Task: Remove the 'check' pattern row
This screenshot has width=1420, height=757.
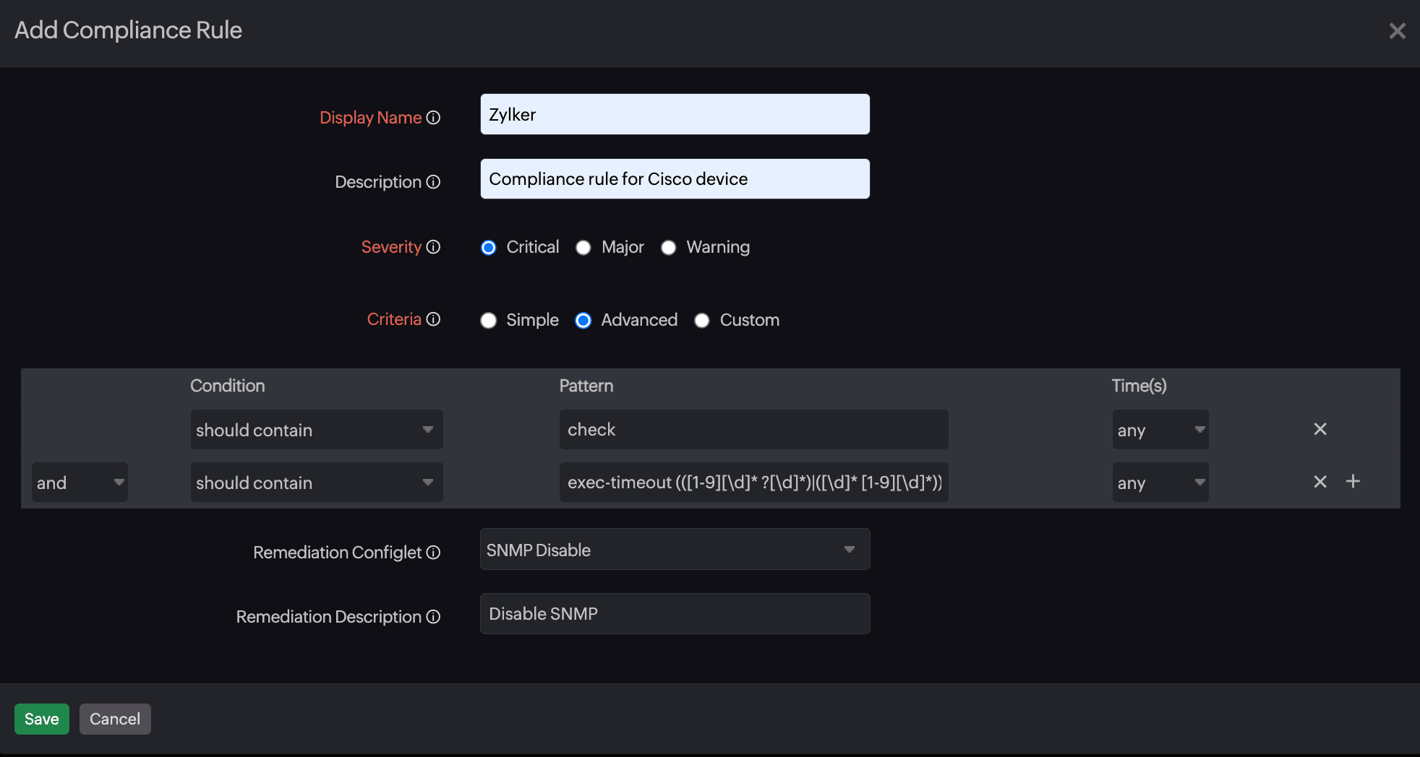Action: click(1320, 429)
